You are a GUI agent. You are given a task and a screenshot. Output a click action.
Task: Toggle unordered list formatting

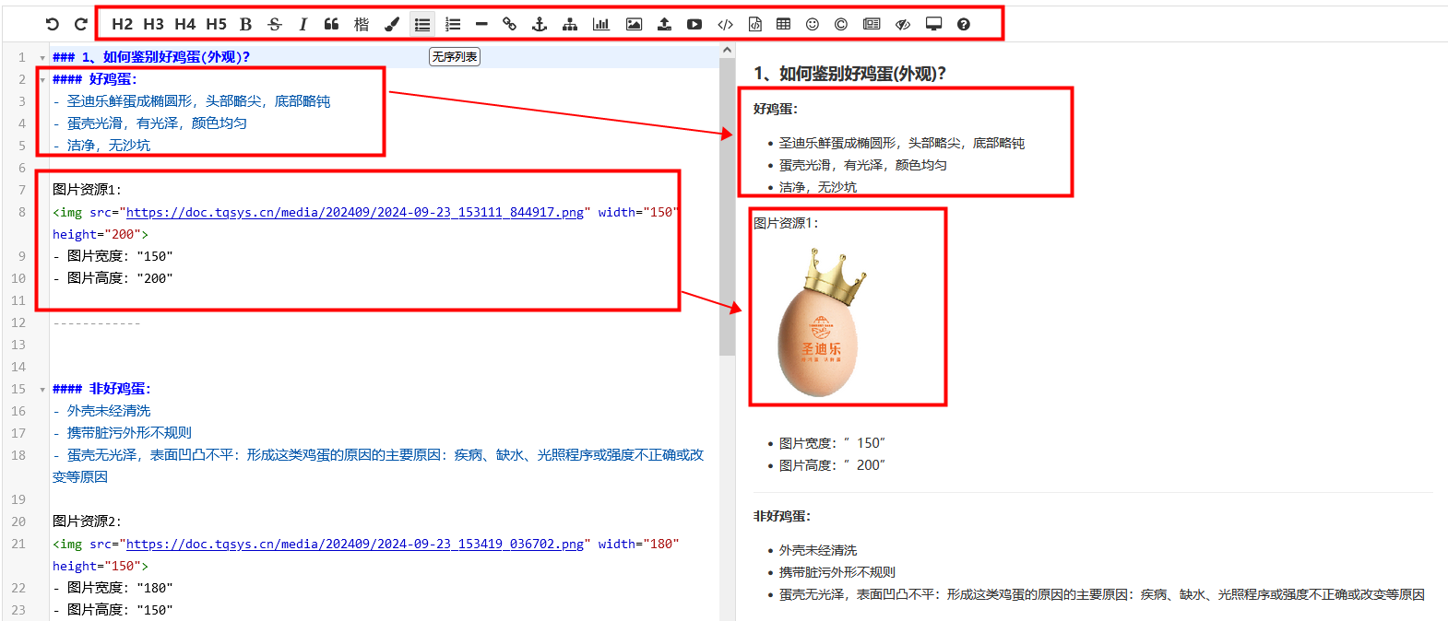point(422,24)
